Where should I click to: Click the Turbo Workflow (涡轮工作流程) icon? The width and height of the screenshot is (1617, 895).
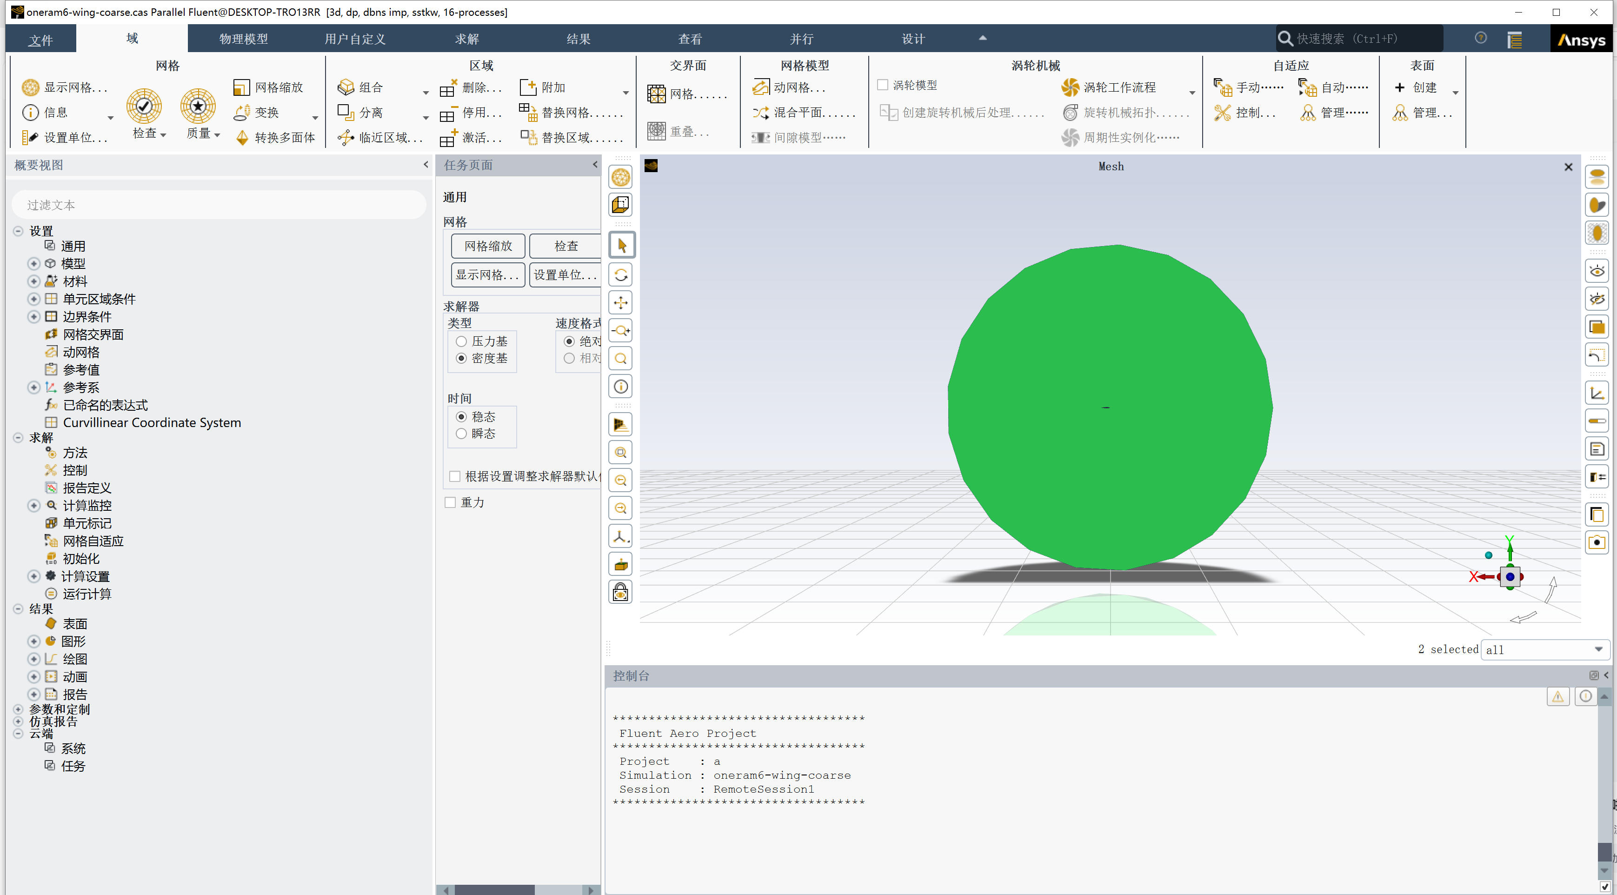(1070, 87)
